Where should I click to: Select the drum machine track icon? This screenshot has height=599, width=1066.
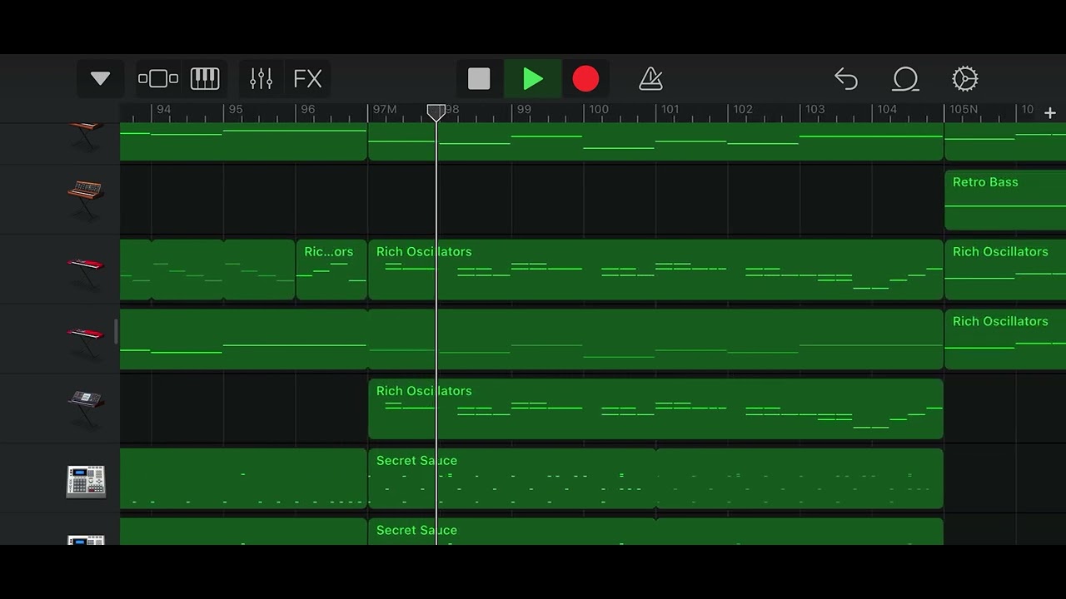pyautogui.click(x=86, y=481)
